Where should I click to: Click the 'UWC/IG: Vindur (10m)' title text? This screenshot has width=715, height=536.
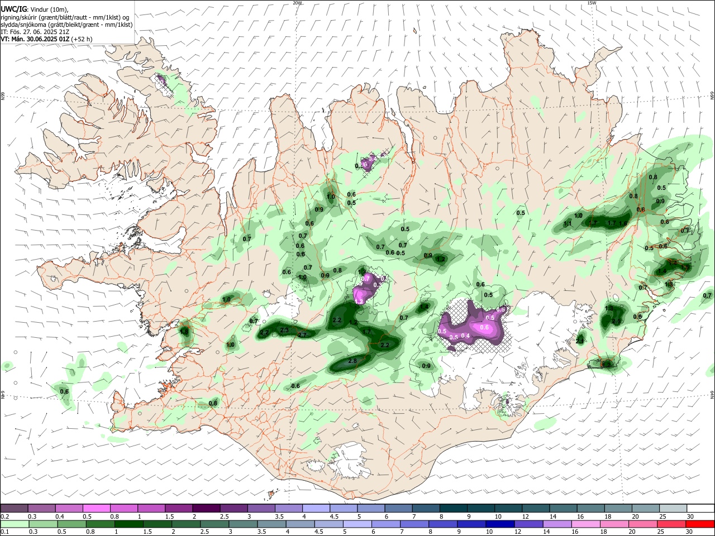tap(35, 9)
